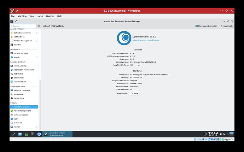Open the openmandriva.org link
Image resolution: width=244 pixels, height=152 pixels.
point(146,40)
